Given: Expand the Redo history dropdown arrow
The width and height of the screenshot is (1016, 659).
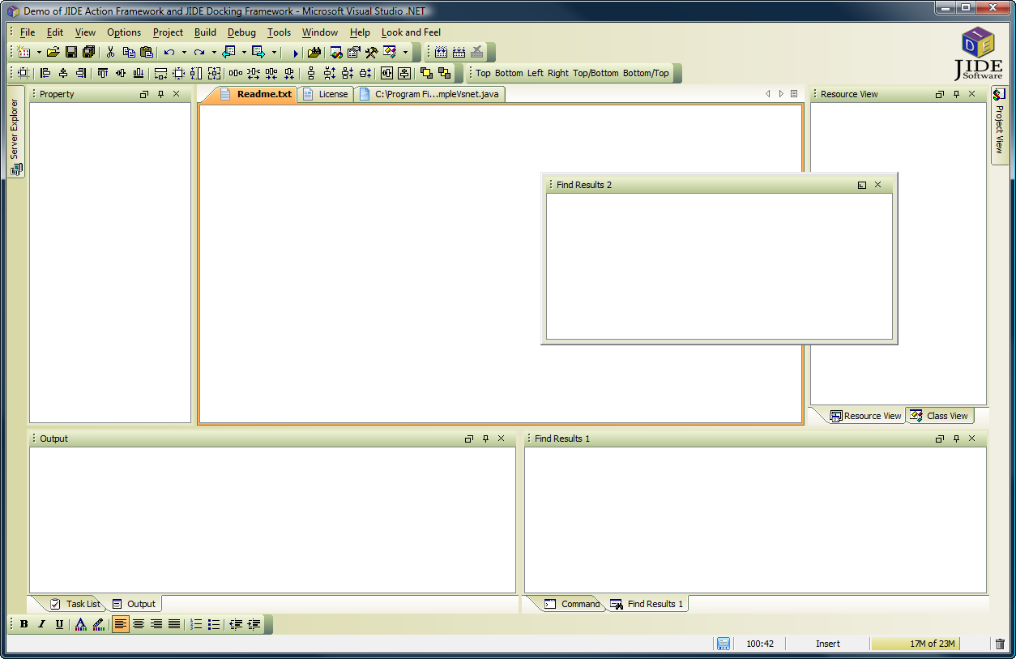Looking at the screenshot, I should [x=214, y=53].
